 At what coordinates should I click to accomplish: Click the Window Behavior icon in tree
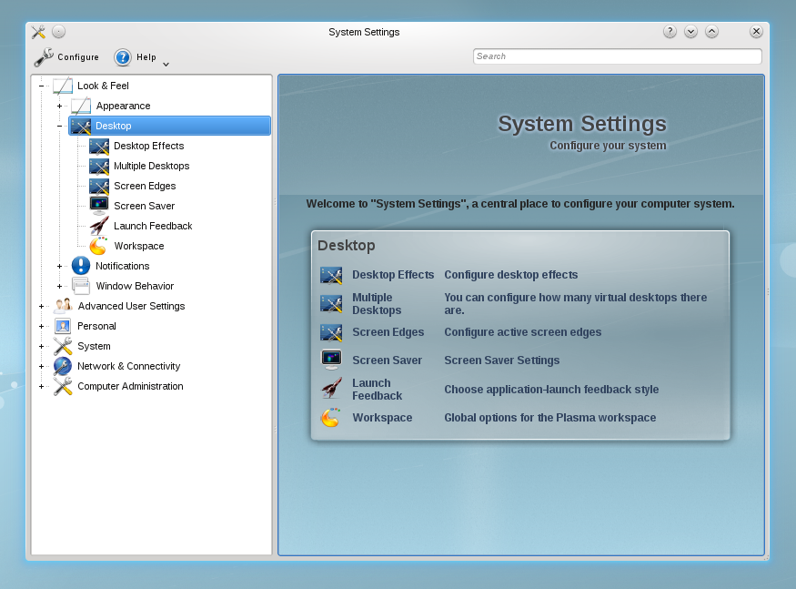tap(81, 286)
